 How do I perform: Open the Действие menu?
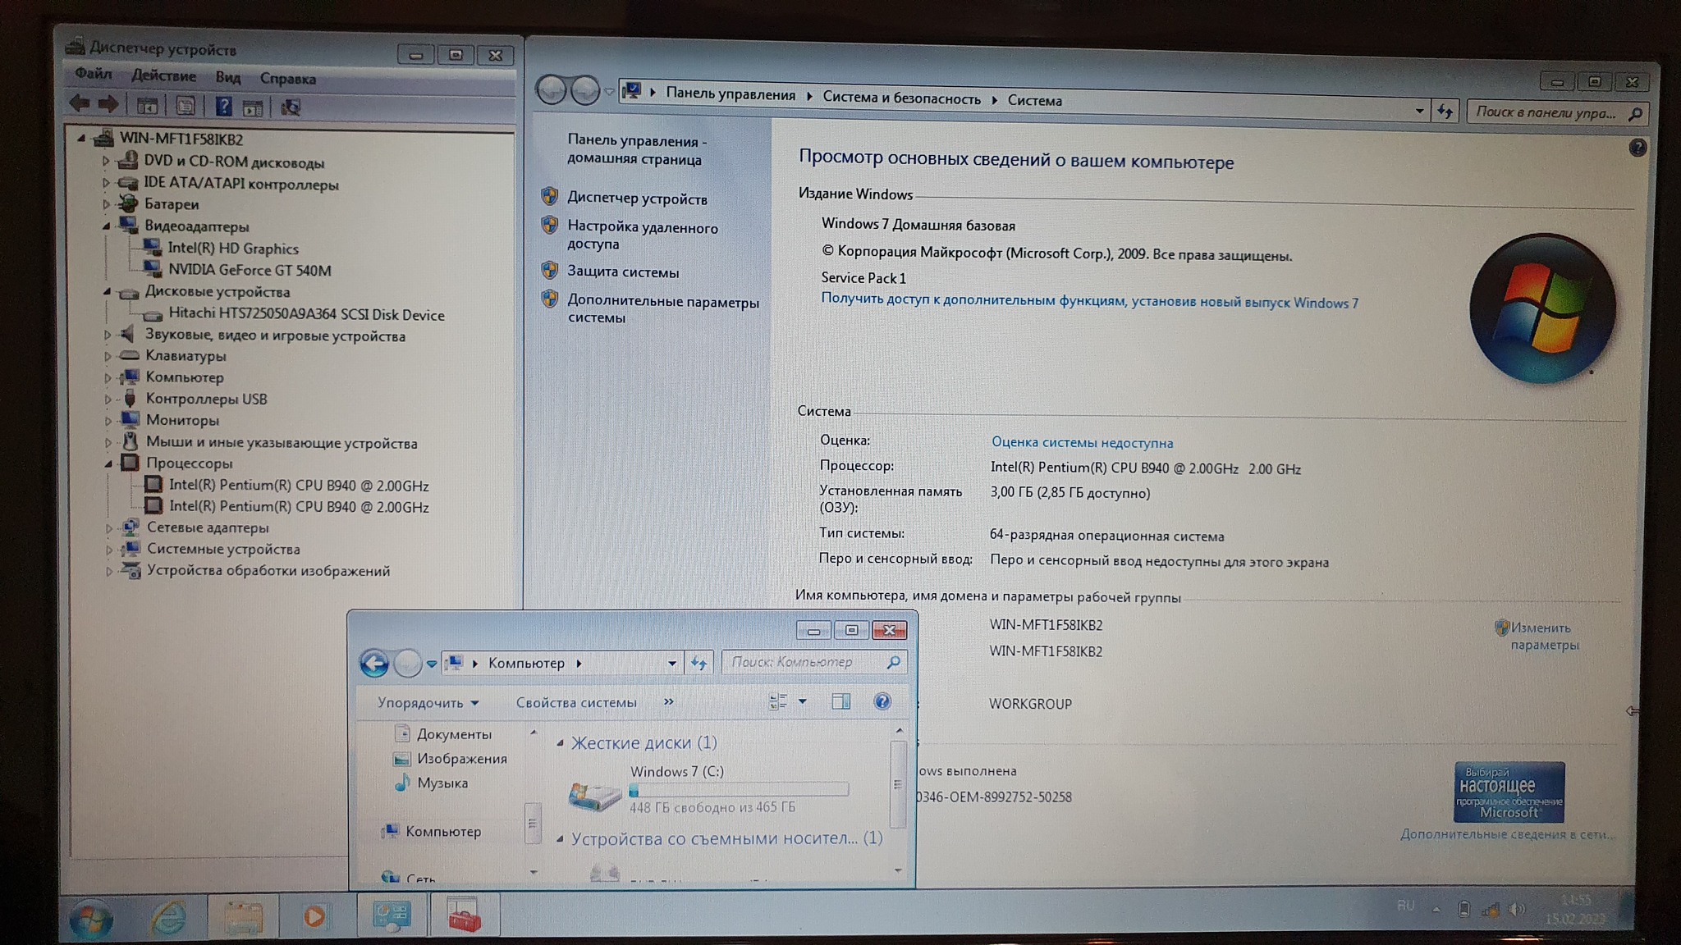pyautogui.click(x=163, y=76)
